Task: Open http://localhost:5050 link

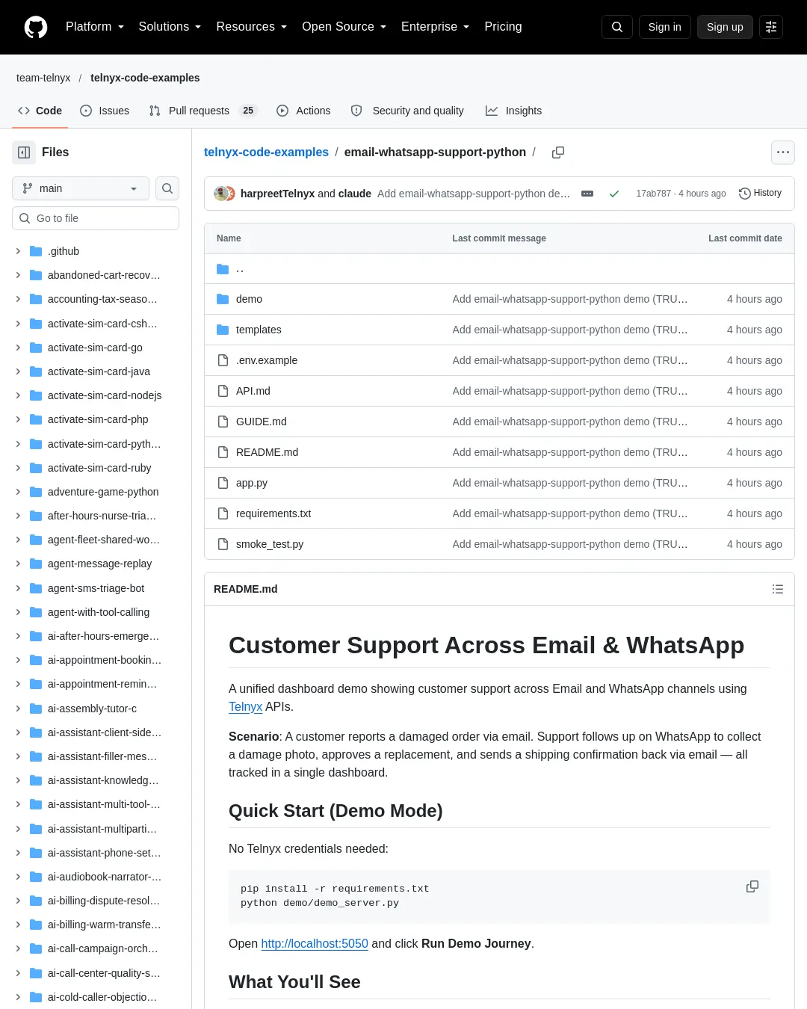Action: 315,943
